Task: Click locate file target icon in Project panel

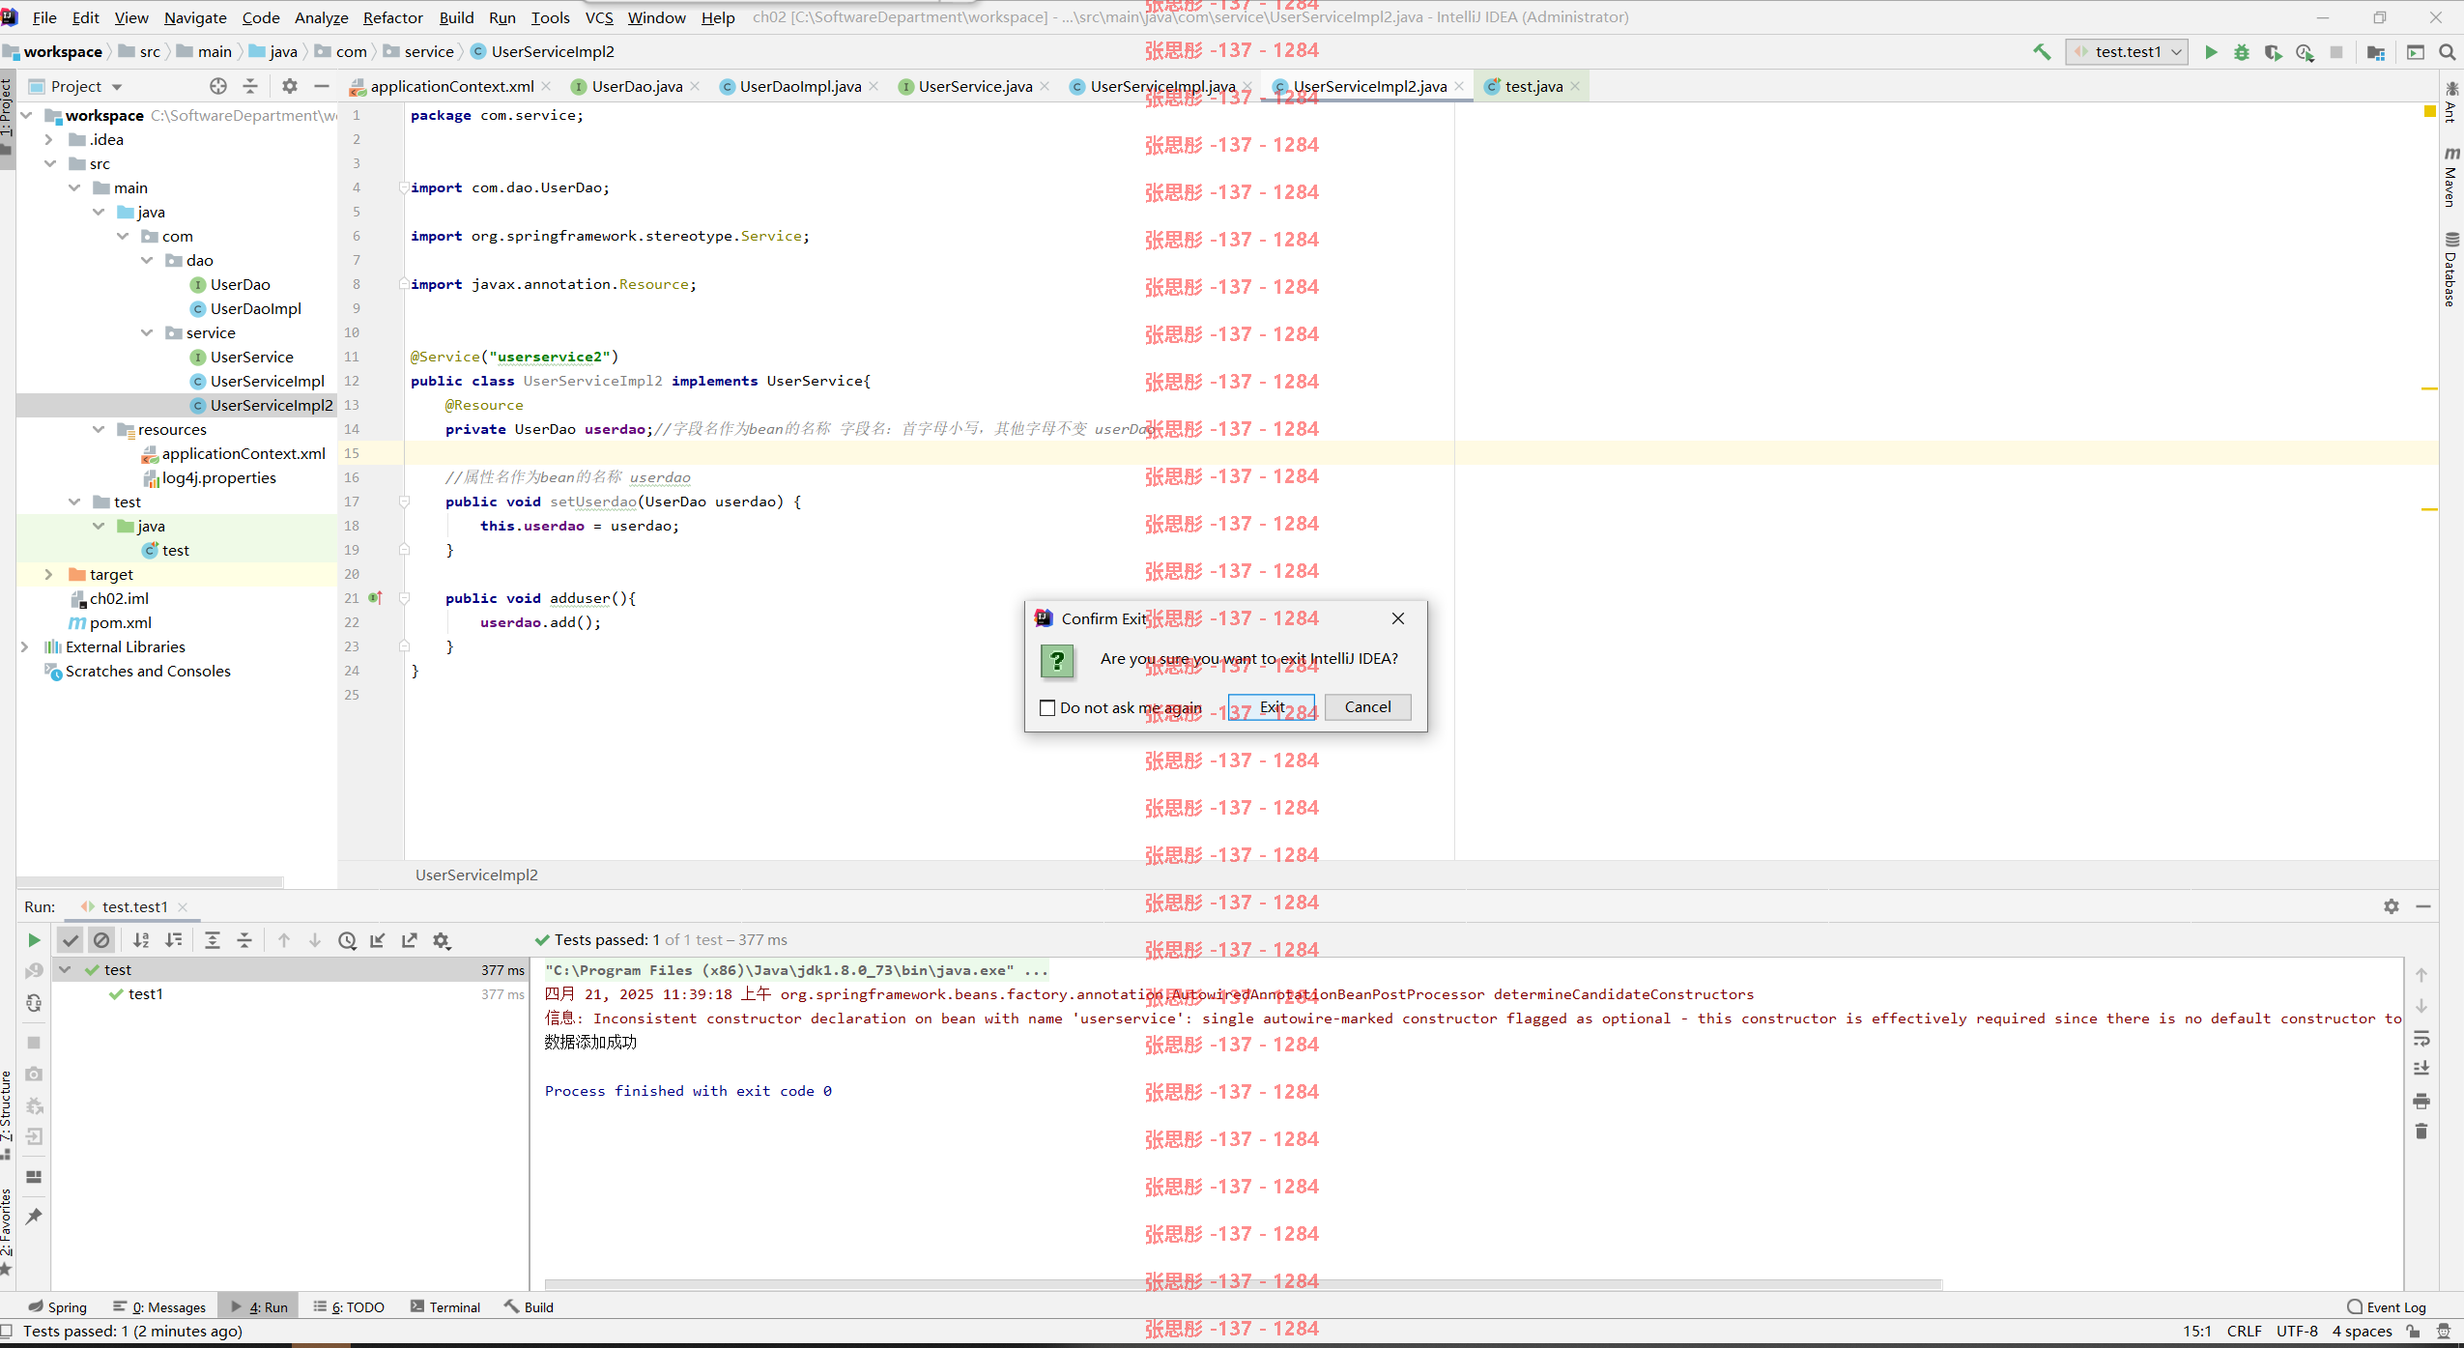Action: pos(218,86)
